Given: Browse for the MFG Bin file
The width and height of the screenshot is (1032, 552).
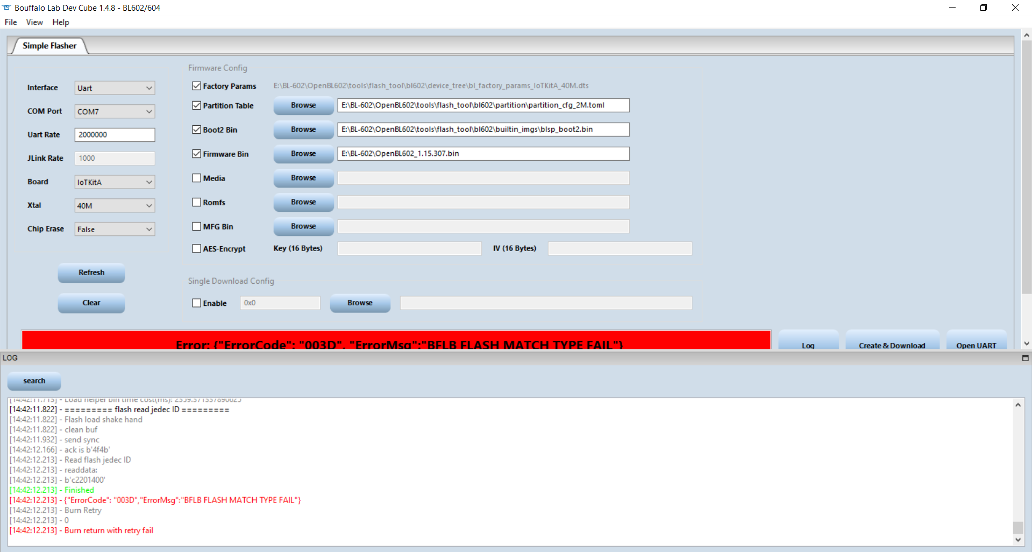Looking at the screenshot, I should click(303, 226).
